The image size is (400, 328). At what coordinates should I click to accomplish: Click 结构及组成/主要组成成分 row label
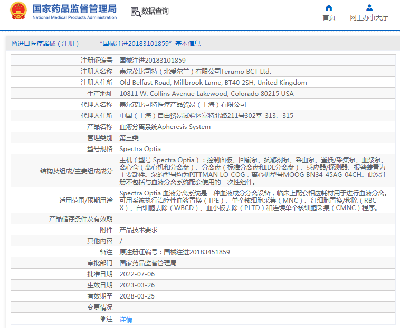tap(77, 171)
